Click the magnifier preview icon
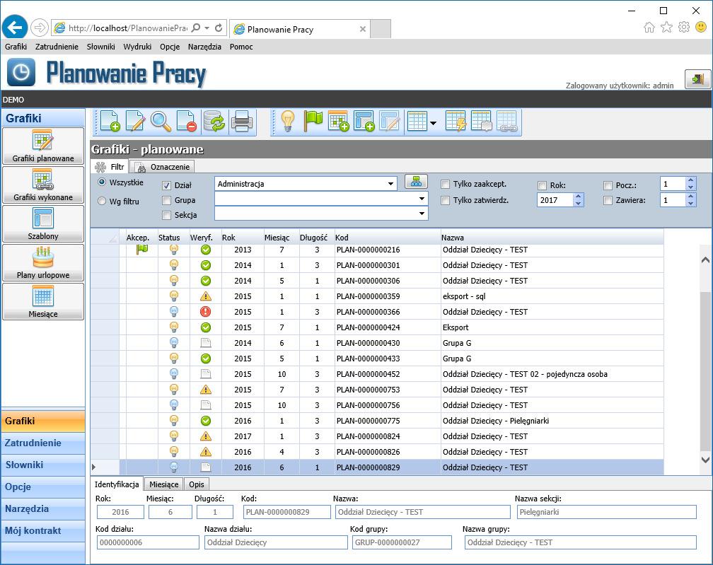 tap(161, 122)
